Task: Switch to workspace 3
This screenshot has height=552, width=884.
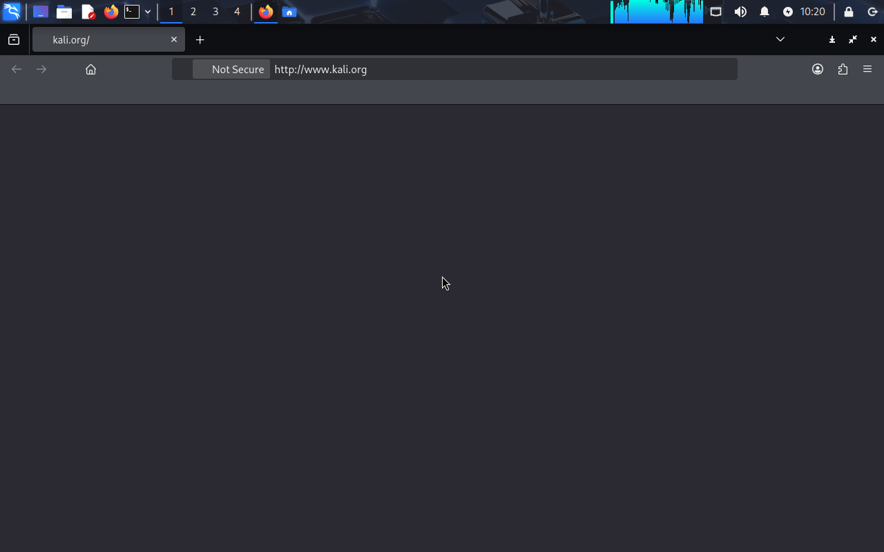Action: [x=215, y=12]
